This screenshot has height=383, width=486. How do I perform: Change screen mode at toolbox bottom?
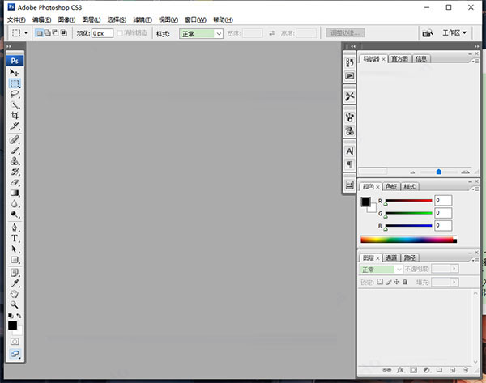15,354
